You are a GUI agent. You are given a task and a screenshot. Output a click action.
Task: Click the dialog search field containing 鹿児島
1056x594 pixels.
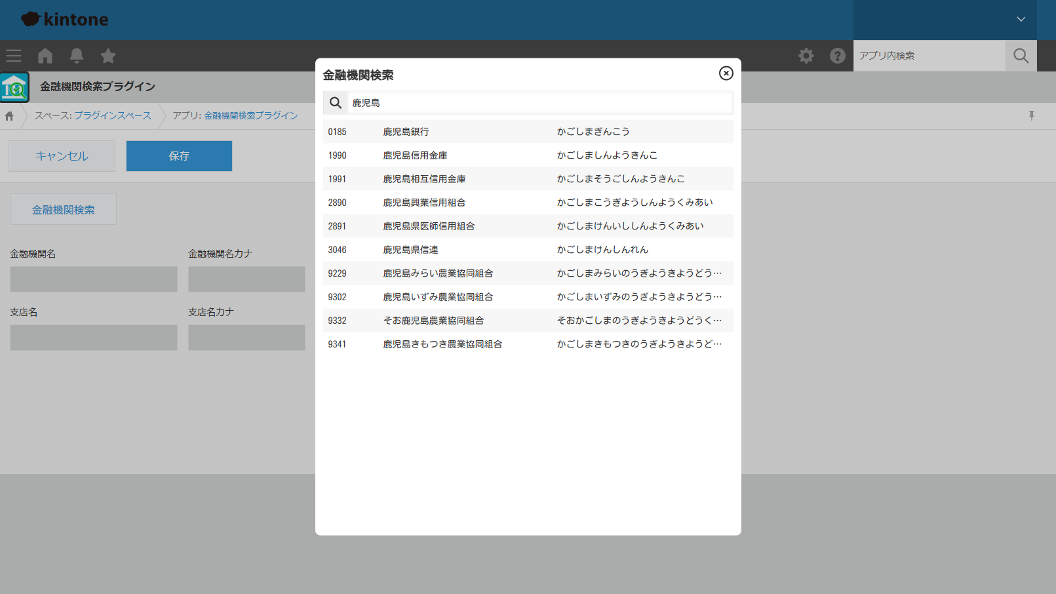coord(539,103)
